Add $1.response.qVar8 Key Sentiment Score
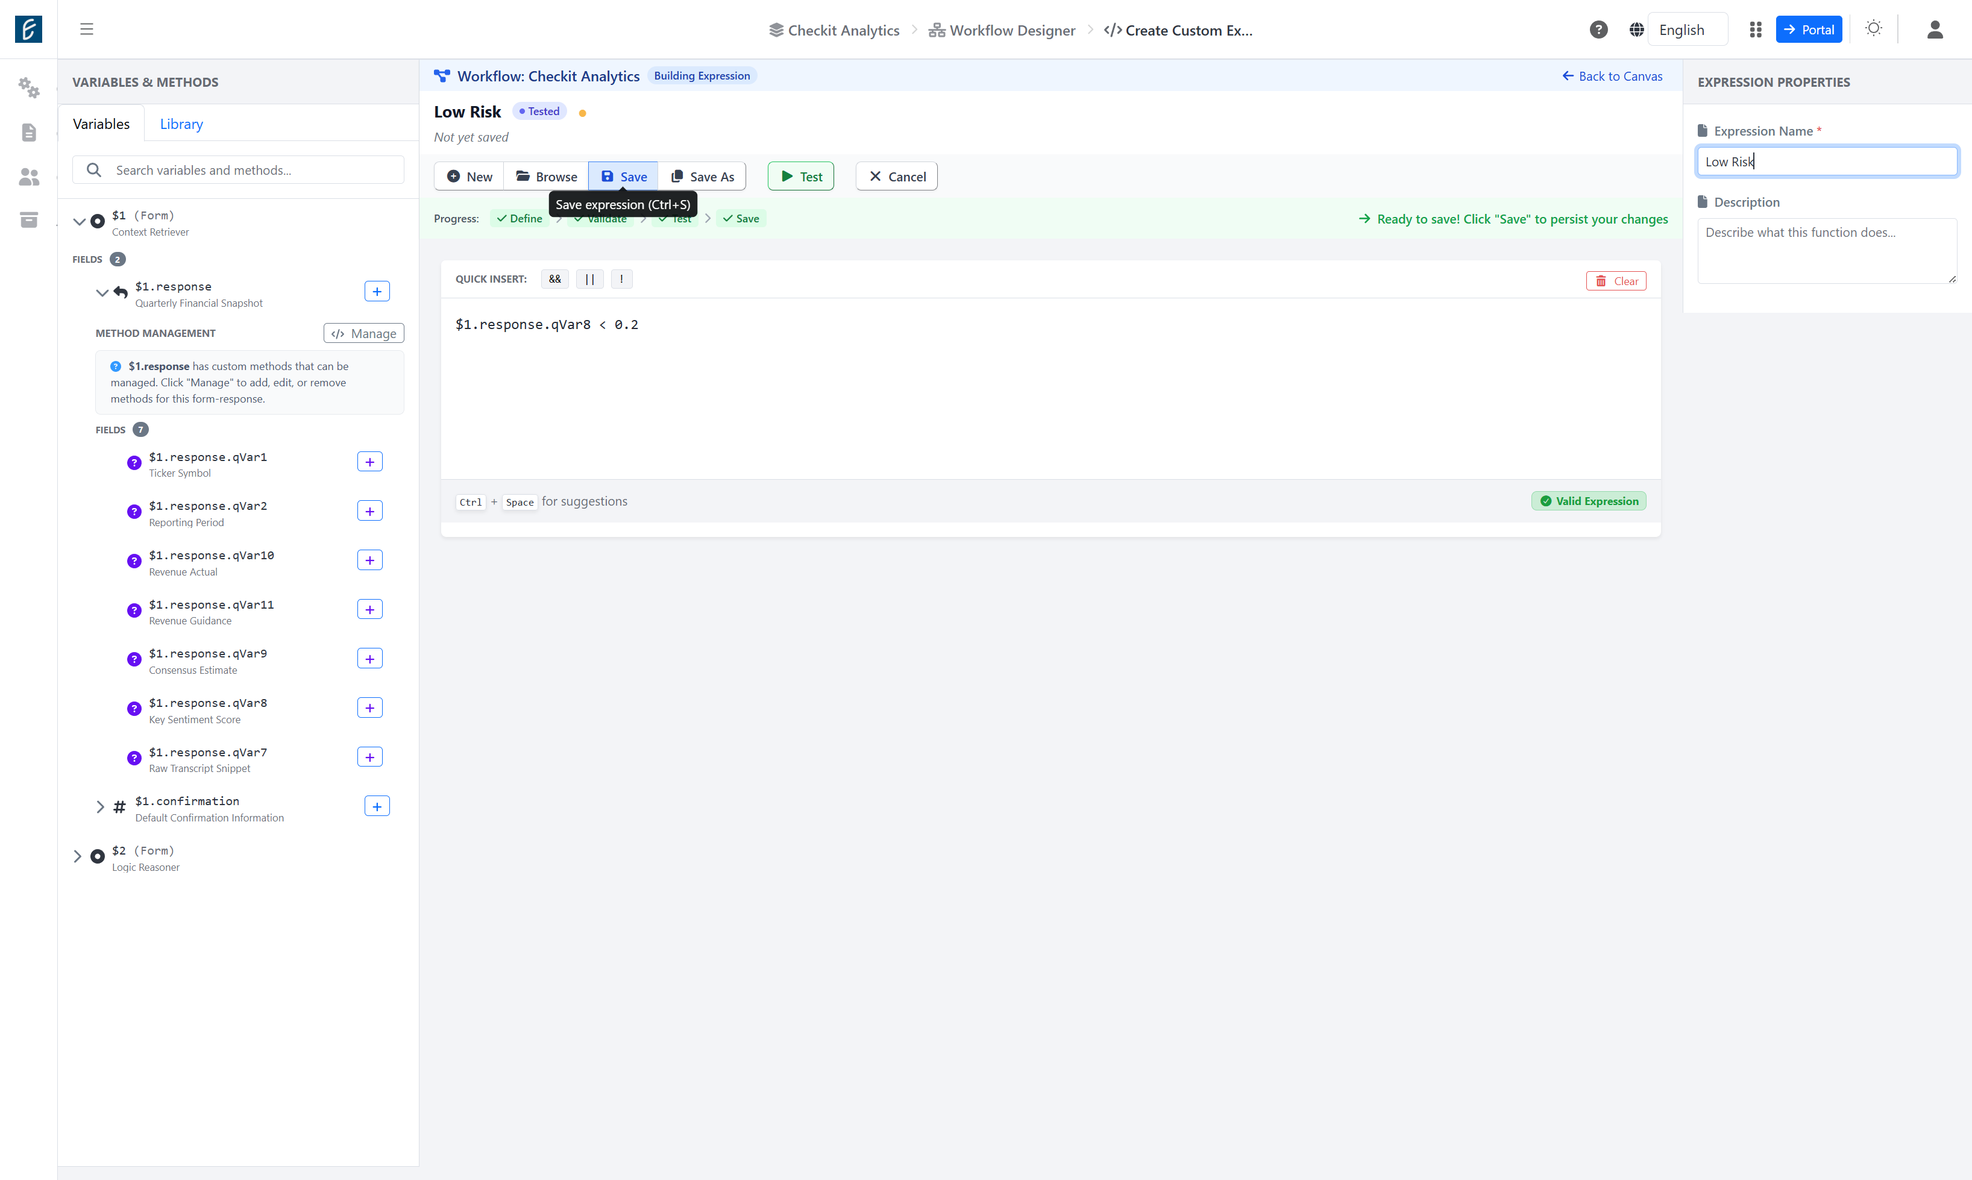The width and height of the screenshot is (1972, 1180). click(370, 708)
